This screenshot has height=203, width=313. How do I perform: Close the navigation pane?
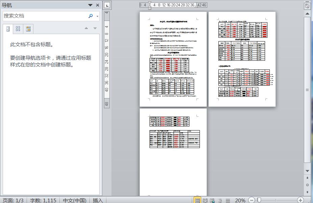[x=98, y=5]
